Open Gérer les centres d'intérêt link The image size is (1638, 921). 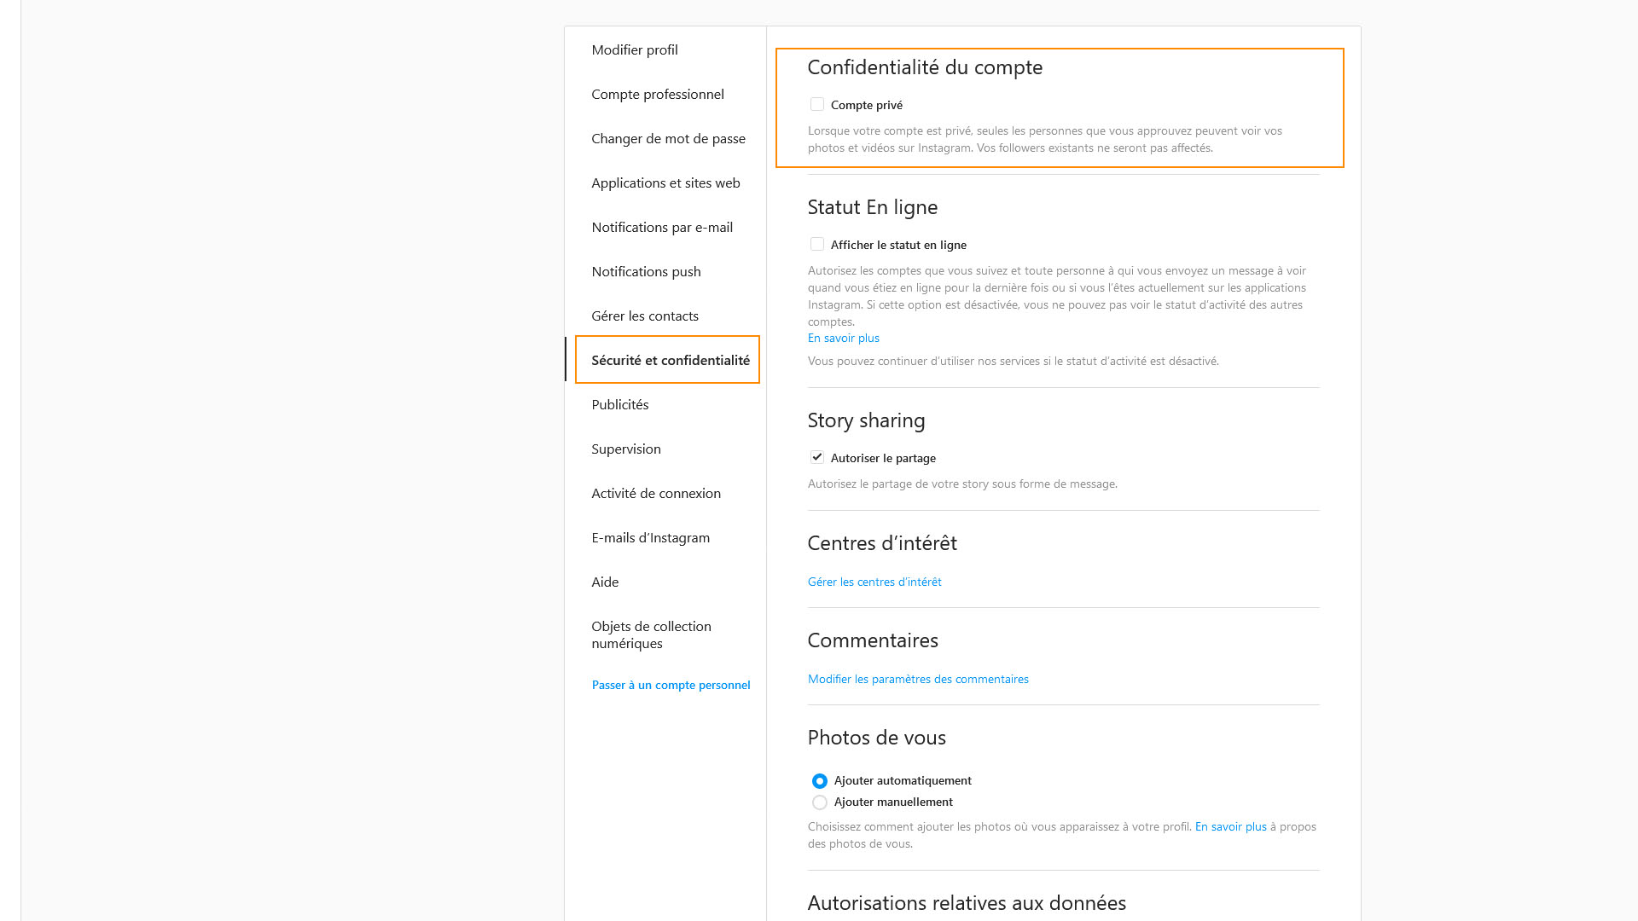click(874, 582)
